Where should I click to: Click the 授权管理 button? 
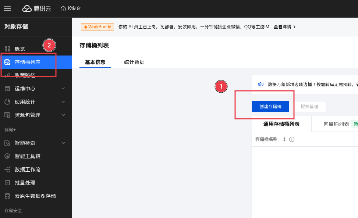[x=309, y=107]
